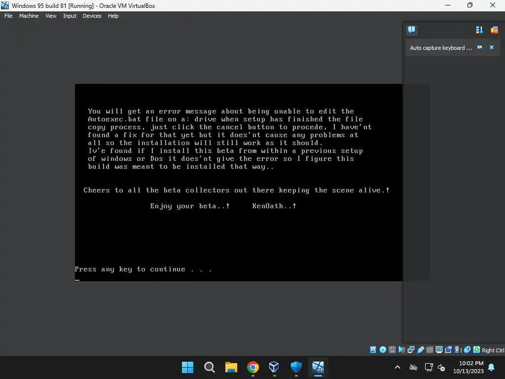Click the muted volume tray icon
The height and width of the screenshot is (379, 505).
[x=441, y=367]
